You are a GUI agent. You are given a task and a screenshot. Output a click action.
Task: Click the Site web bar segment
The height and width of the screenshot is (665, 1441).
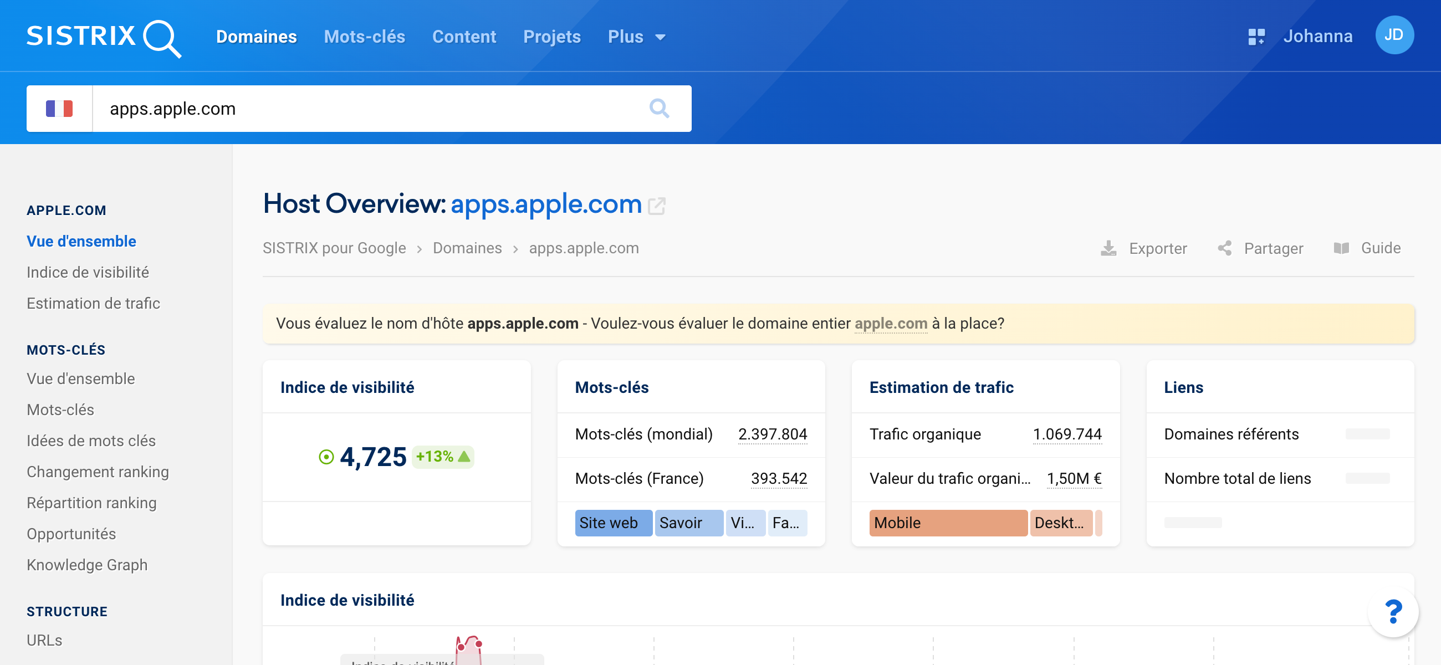tap(614, 523)
